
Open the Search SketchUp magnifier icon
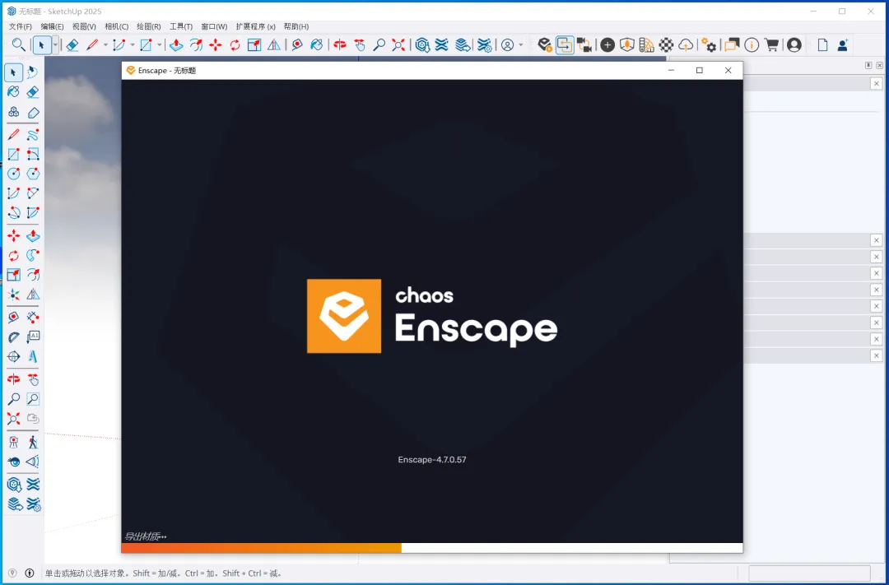(x=19, y=44)
